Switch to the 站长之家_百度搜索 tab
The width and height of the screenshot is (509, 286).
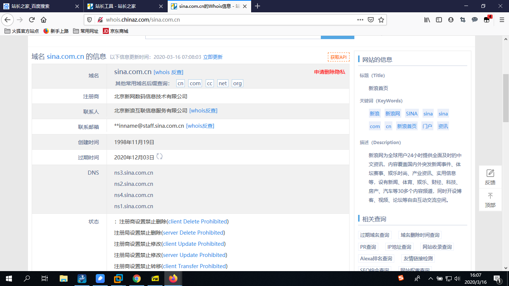click(x=42, y=6)
